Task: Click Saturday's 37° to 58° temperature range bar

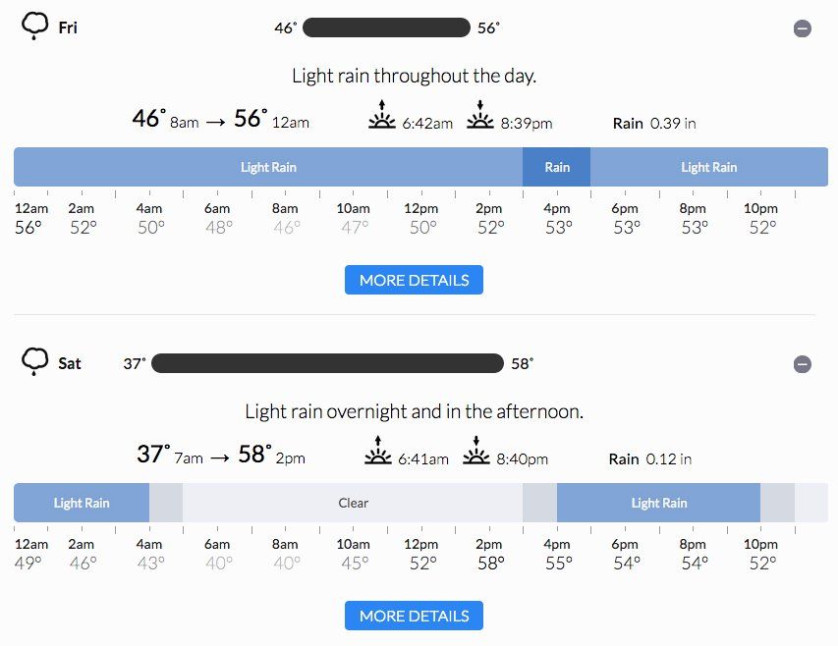Action: [x=327, y=363]
